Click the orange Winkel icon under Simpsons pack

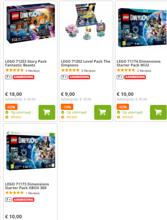click(x=63, y=117)
